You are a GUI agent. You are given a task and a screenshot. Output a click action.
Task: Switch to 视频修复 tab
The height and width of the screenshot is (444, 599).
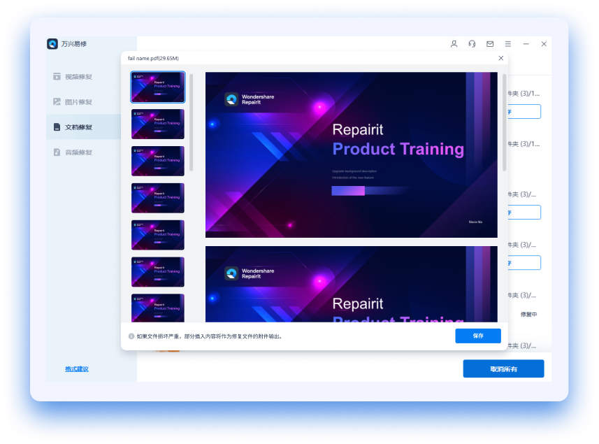point(84,76)
